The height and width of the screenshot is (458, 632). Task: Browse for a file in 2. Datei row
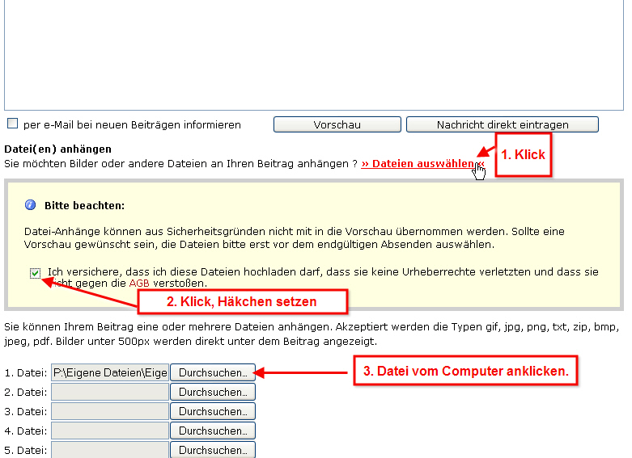point(212,392)
